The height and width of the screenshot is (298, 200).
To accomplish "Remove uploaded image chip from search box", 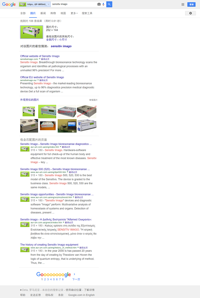I will [x=49, y=5].
